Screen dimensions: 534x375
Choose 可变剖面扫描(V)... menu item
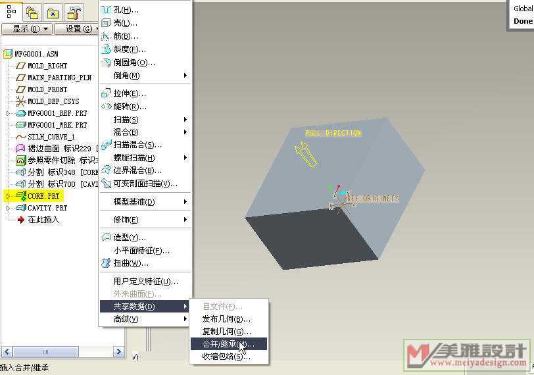tap(145, 184)
